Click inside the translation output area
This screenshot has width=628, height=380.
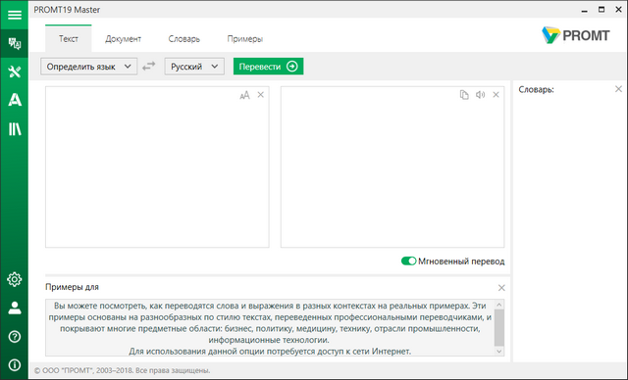point(392,167)
